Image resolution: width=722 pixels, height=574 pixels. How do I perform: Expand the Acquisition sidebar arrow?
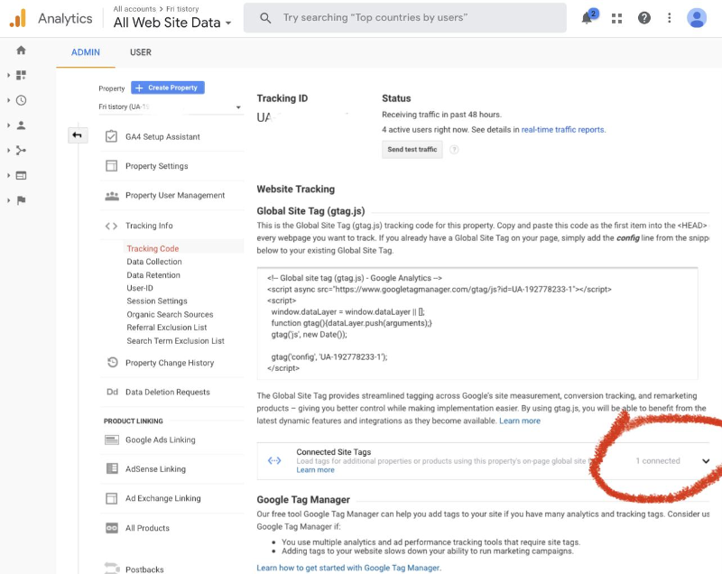pyautogui.click(x=8, y=150)
